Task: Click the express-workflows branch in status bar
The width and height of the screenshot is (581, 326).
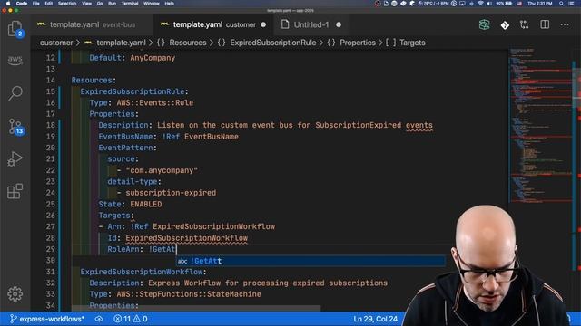Action: pos(47,319)
